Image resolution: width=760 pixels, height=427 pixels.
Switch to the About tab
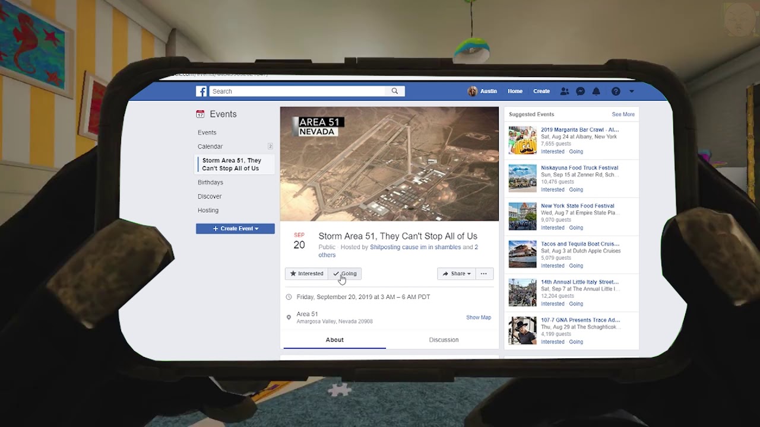[335, 340]
